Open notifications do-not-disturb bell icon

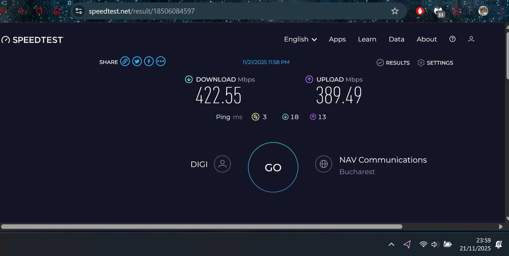coord(499,244)
